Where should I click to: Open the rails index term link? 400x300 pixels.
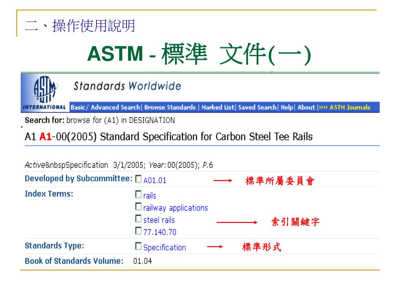150,196
